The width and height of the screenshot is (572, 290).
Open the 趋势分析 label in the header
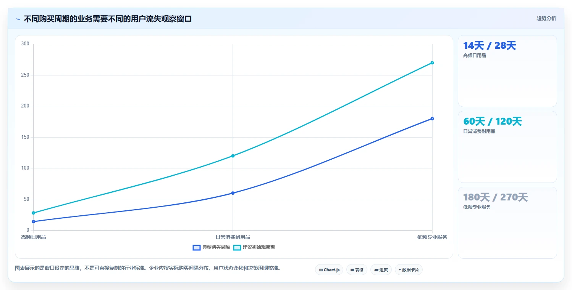(546, 18)
